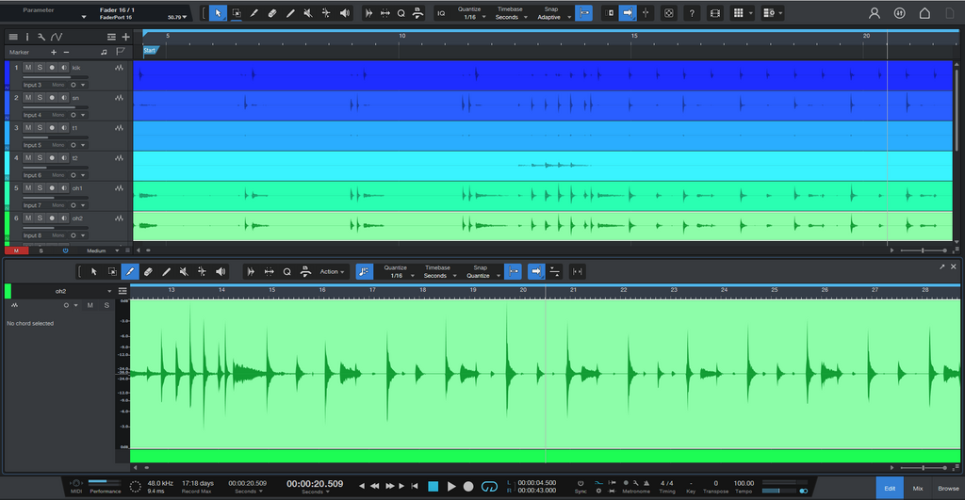The image size is (965, 500).
Task: Open the help question mark icon
Action: tap(692, 13)
